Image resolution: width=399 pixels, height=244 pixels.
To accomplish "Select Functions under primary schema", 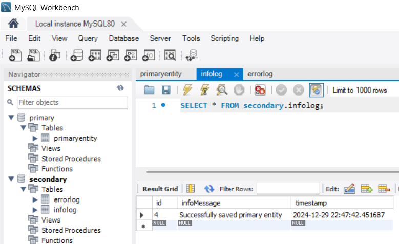I will point(57,169).
